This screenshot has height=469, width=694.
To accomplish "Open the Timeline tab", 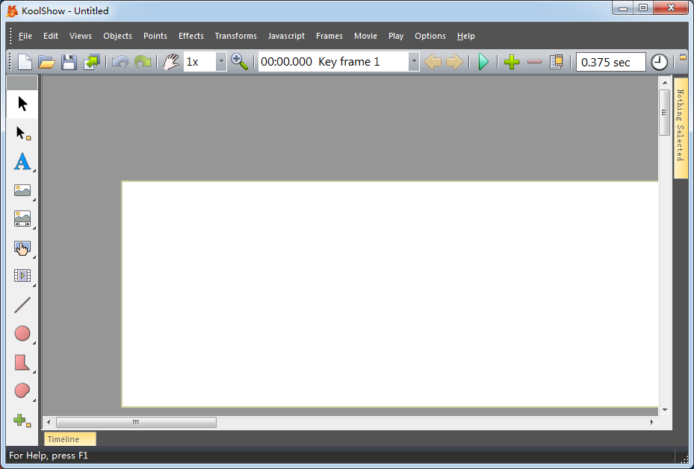I will pos(70,439).
